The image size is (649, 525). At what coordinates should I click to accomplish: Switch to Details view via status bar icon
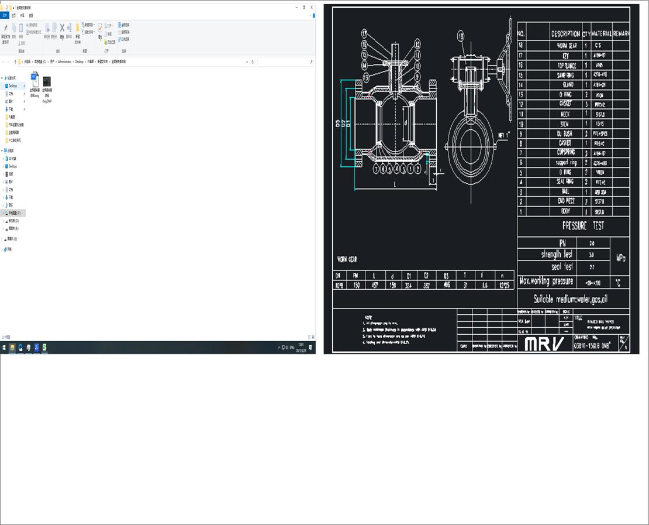pos(309,337)
